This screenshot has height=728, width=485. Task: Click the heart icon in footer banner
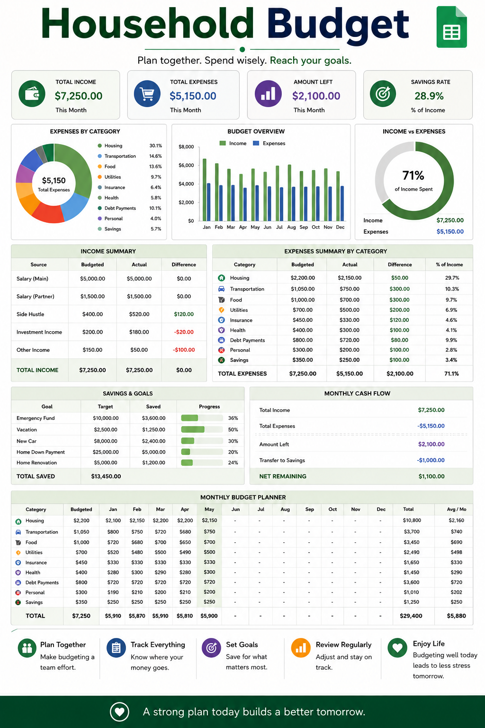119,711
